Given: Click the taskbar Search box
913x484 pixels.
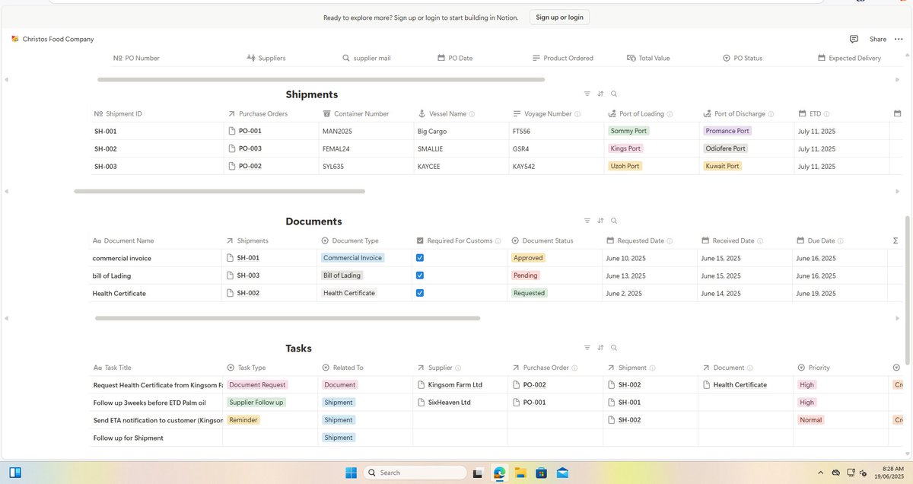Looking at the screenshot, I should (x=415, y=473).
